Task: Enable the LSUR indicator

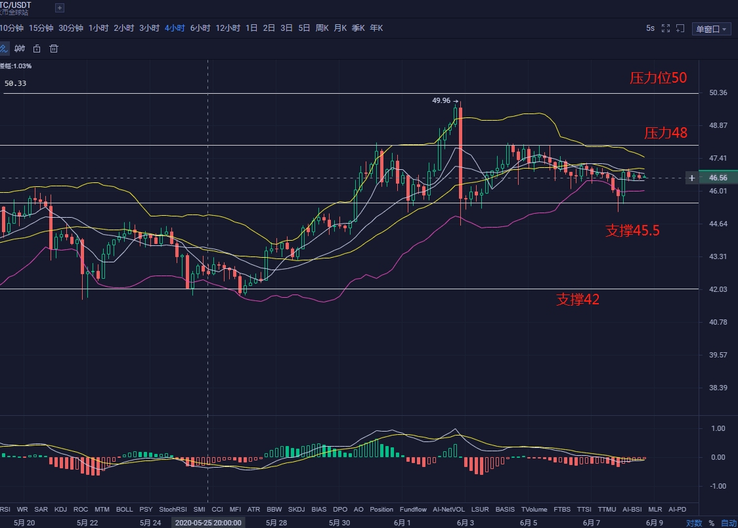Action: click(480, 509)
